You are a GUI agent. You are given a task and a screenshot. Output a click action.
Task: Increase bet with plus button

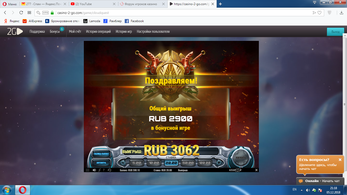point(218,162)
